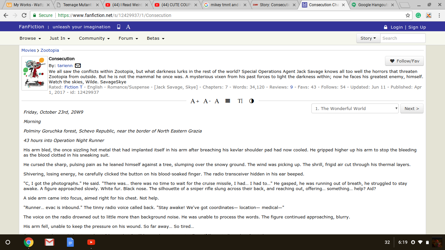
Task: Open the Community menu
Action: (x=94, y=38)
